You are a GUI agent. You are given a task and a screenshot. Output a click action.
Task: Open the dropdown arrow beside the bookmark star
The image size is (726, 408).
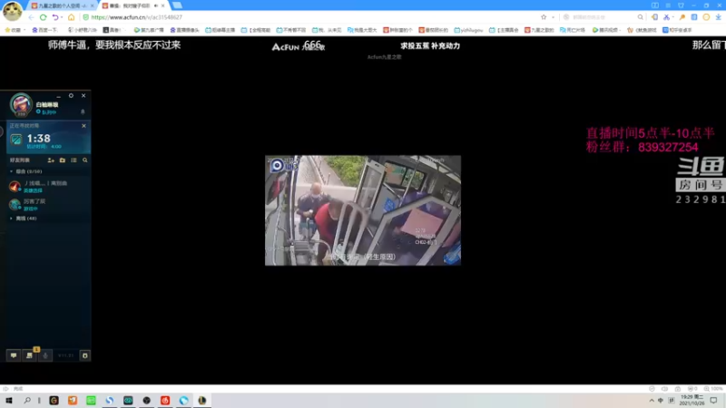point(553,17)
